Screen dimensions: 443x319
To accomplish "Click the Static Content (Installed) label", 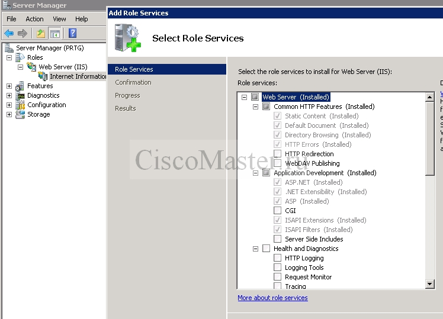I will 322,116.
